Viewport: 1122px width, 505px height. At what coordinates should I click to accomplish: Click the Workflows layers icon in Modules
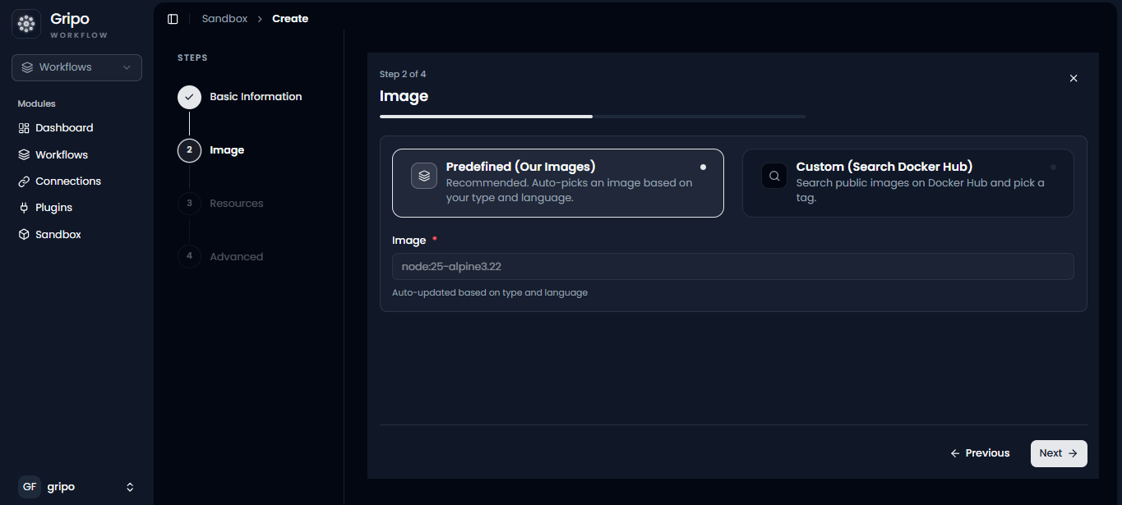(24, 154)
